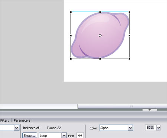Collapse the panel with the arrow grip
This screenshot has width=167, height=138.
click(x=150, y=110)
